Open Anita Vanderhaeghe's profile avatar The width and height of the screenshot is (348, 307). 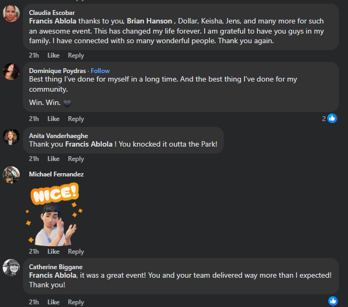[12, 137]
